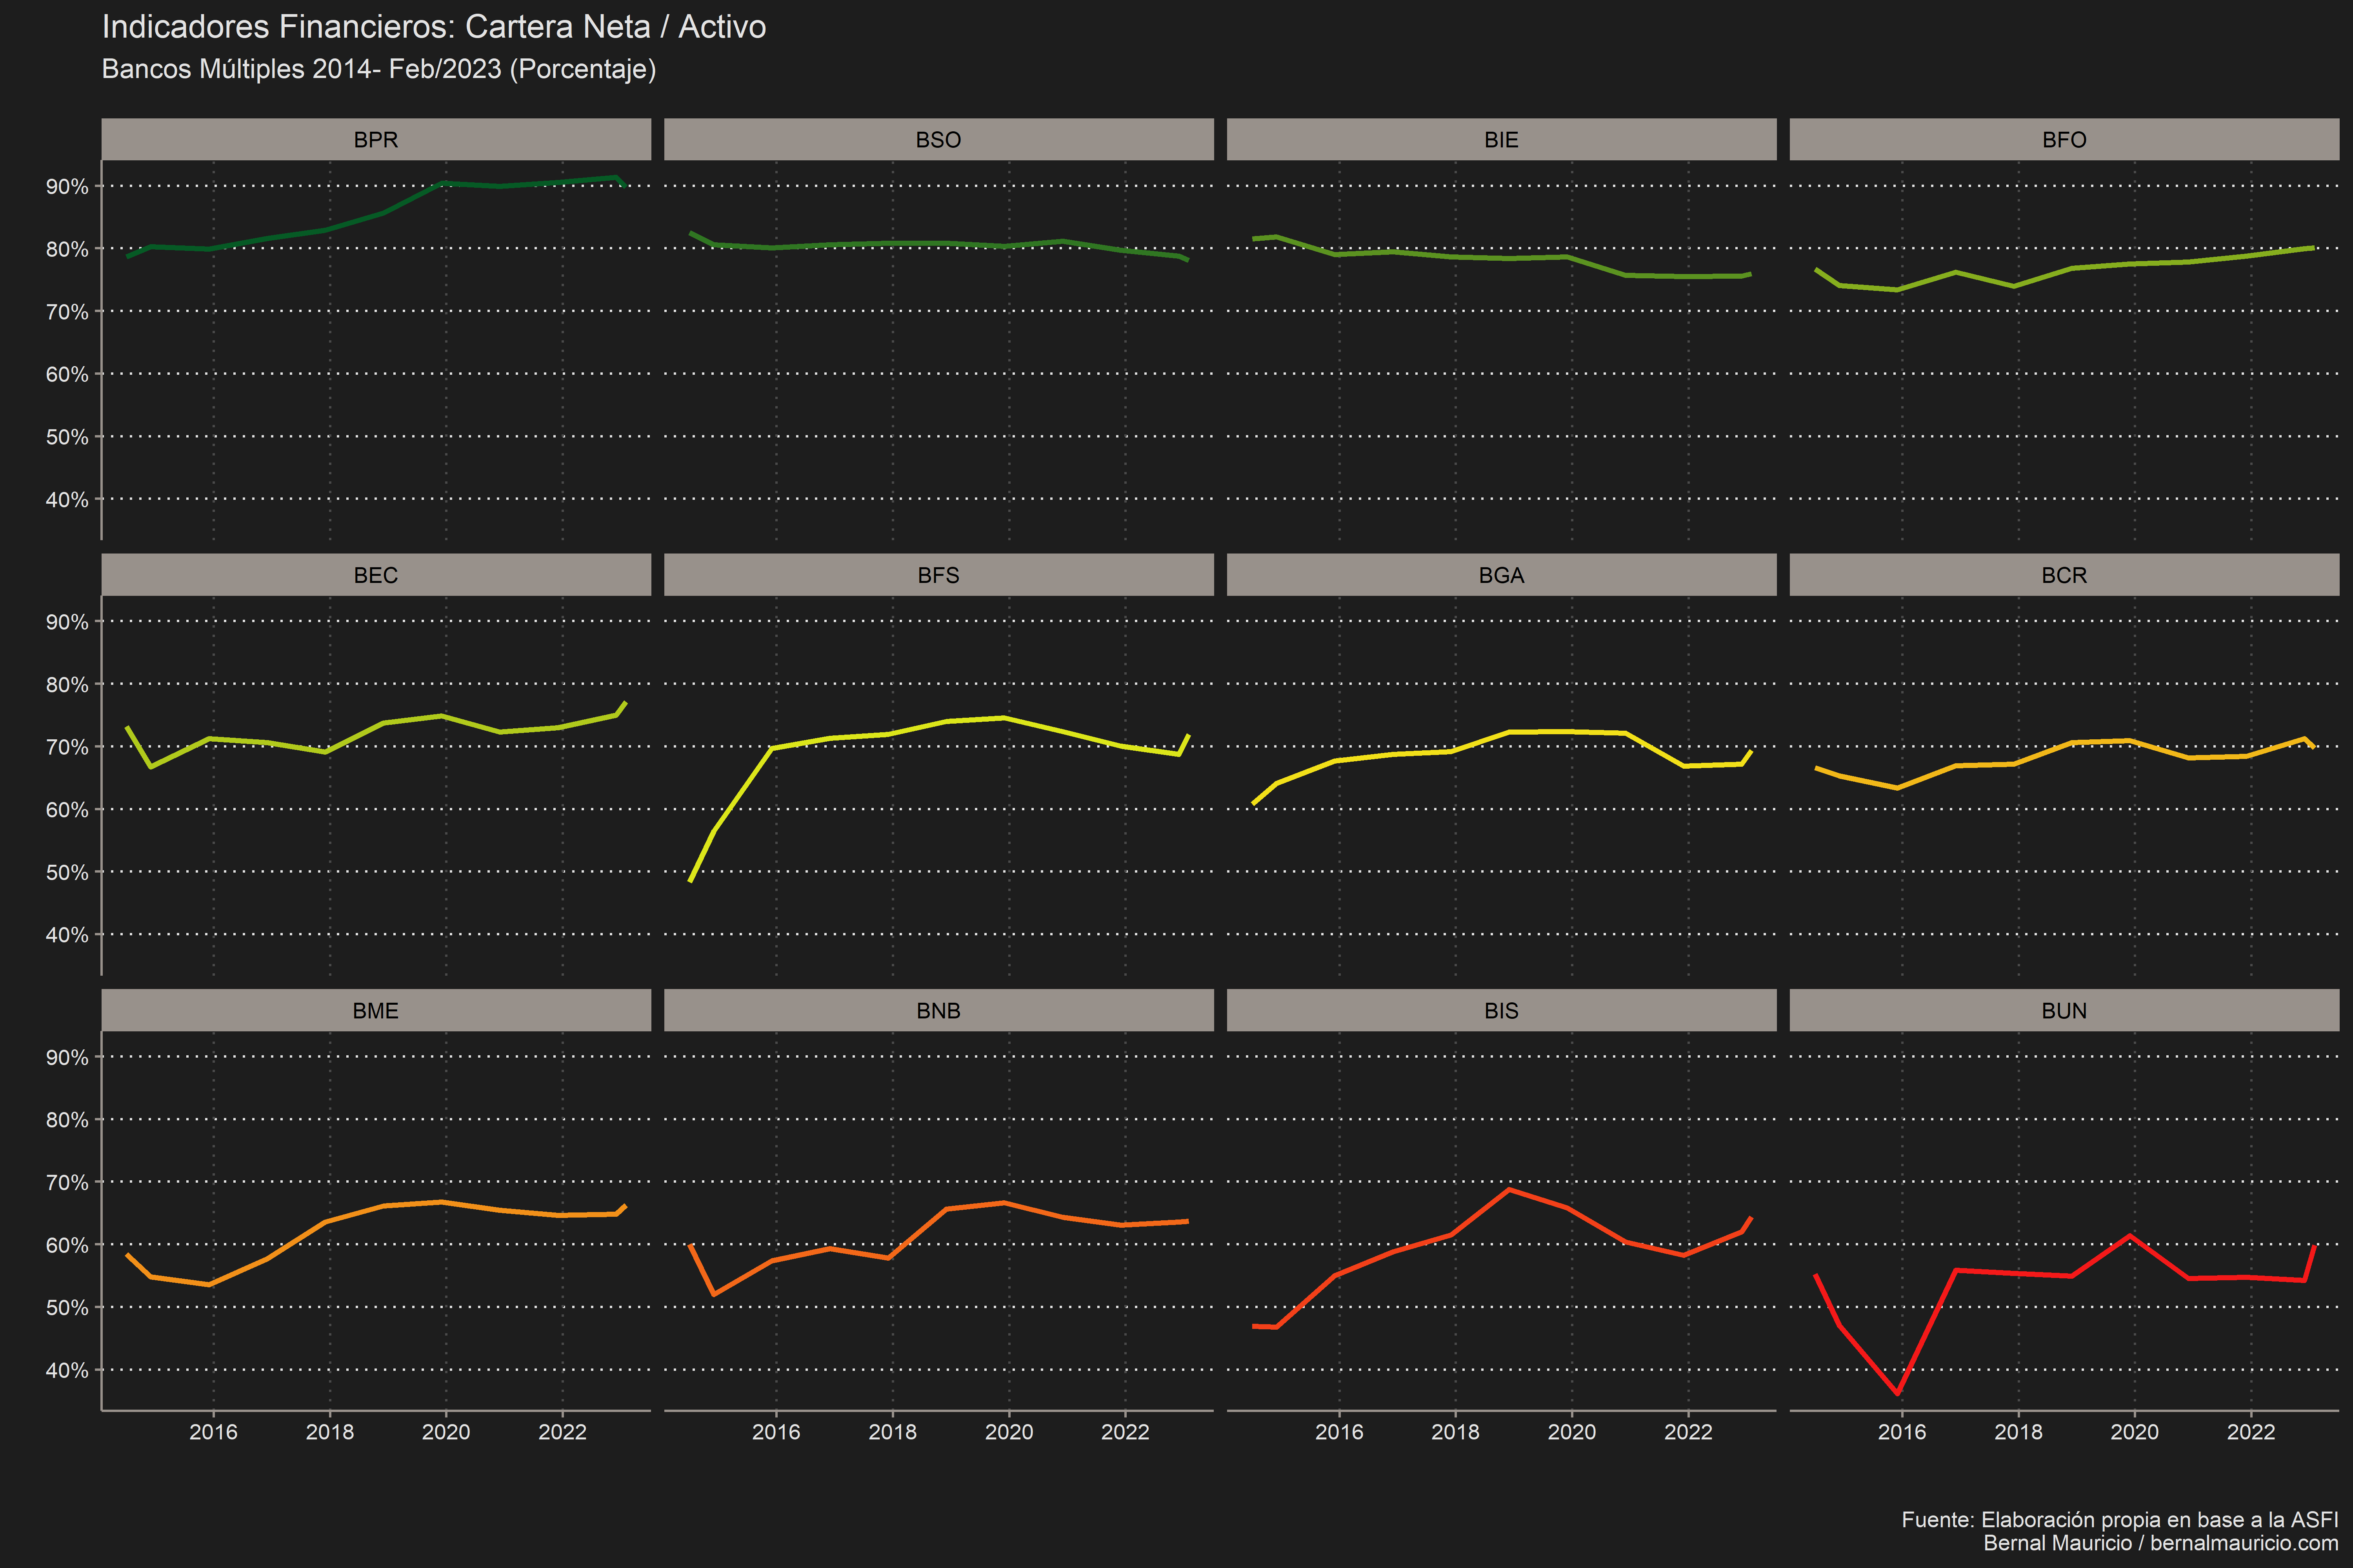Click the BME panel header
This screenshot has width=2353, height=1568.
[376, 1010]
